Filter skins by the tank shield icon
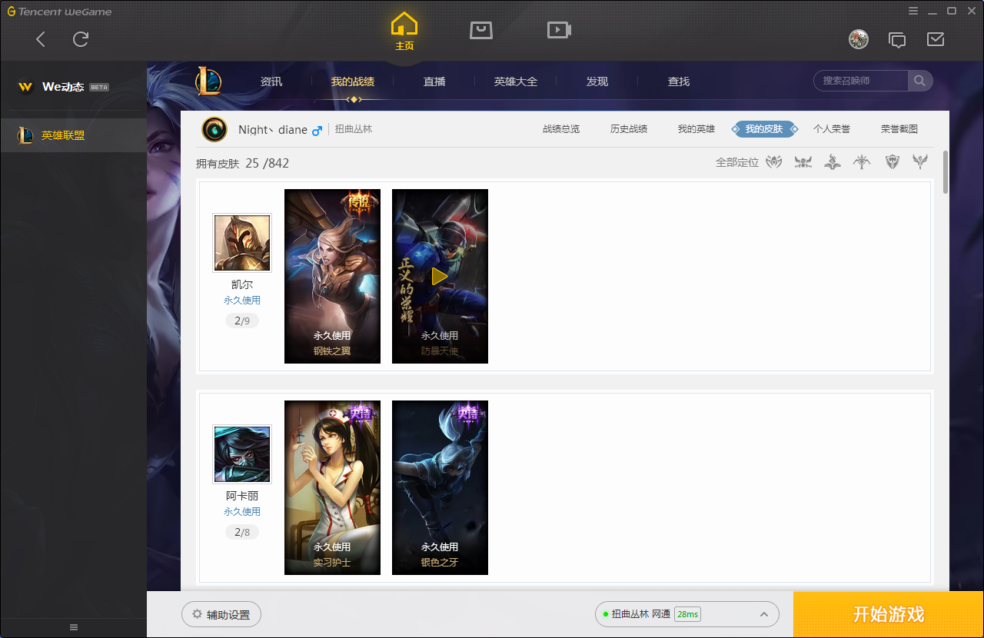 (x=892, y=161)
